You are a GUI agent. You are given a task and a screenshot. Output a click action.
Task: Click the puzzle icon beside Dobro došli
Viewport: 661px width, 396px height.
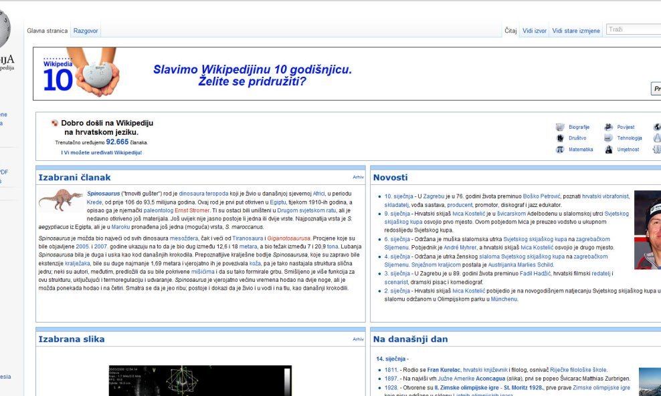(x=54, y=123)
